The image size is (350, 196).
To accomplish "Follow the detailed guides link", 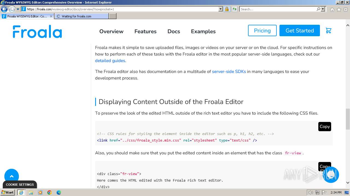I will [x=110, y=61].
